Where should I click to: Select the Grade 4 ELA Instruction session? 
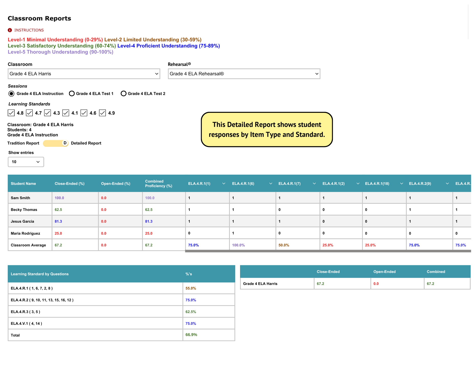point(11,93)
